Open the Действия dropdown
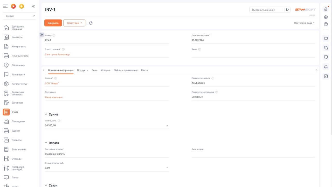Screen dimensions: 332x187 pos(74,23)
